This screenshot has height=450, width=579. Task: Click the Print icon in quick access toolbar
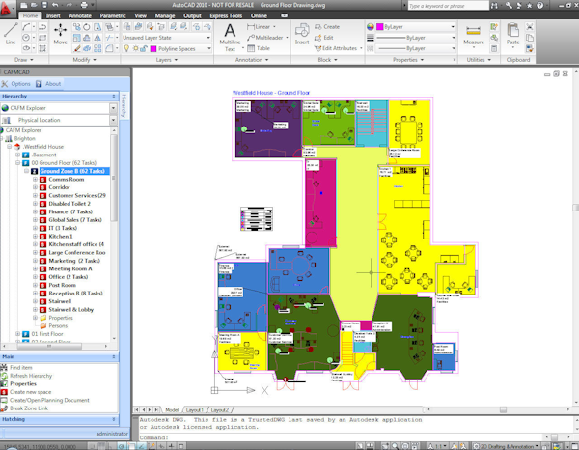(x=84, y=5)
